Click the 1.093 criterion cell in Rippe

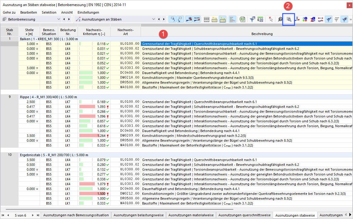click(94, 107)
